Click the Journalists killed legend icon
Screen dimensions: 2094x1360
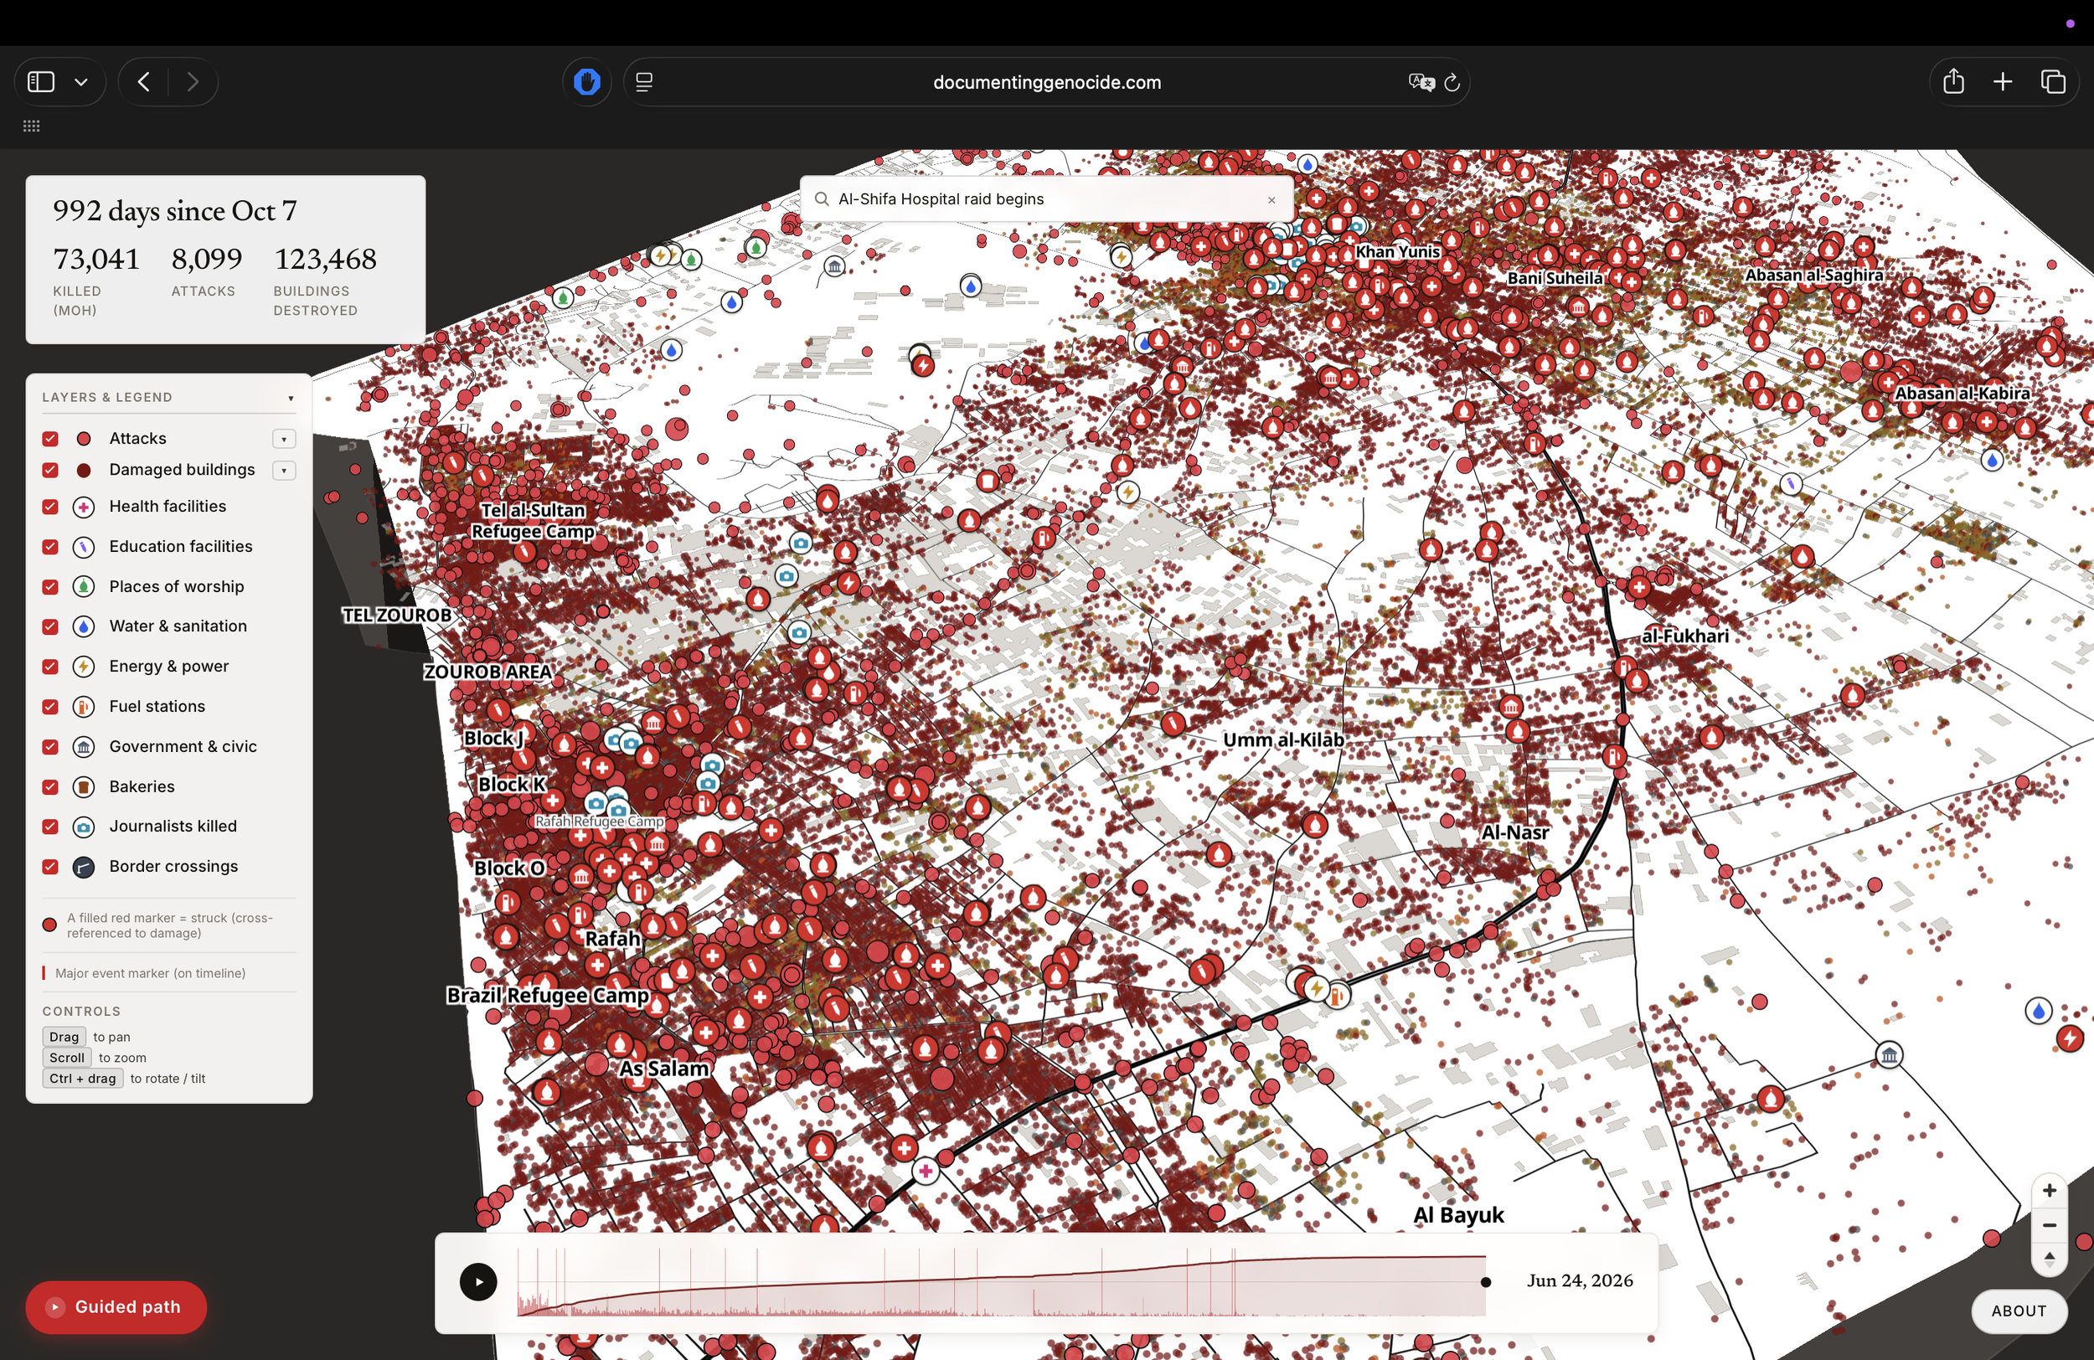[x=84, y=826]
